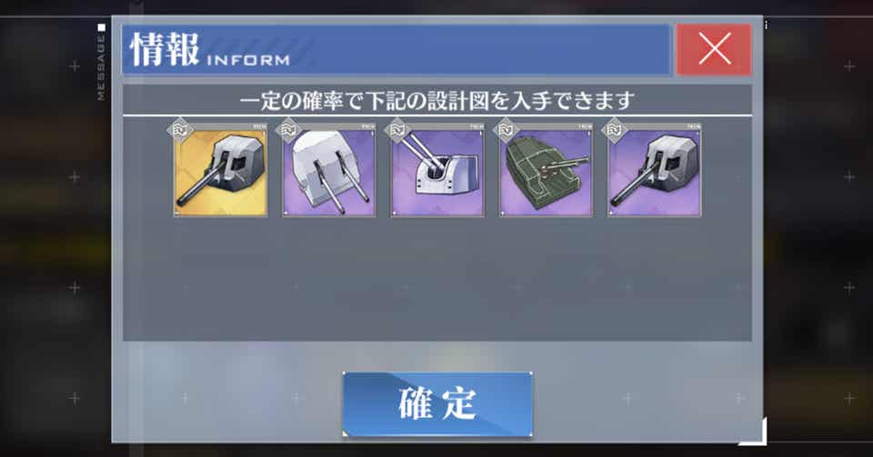This screenshot has width=873, height=457.
Task: Tap the TECH label on gold blueprint
Action: pyautogui.click(x=259, y=127)
